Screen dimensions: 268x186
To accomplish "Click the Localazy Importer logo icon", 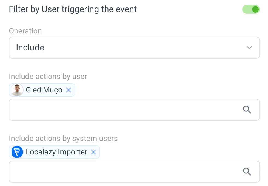I will click(x=17, y=152).
